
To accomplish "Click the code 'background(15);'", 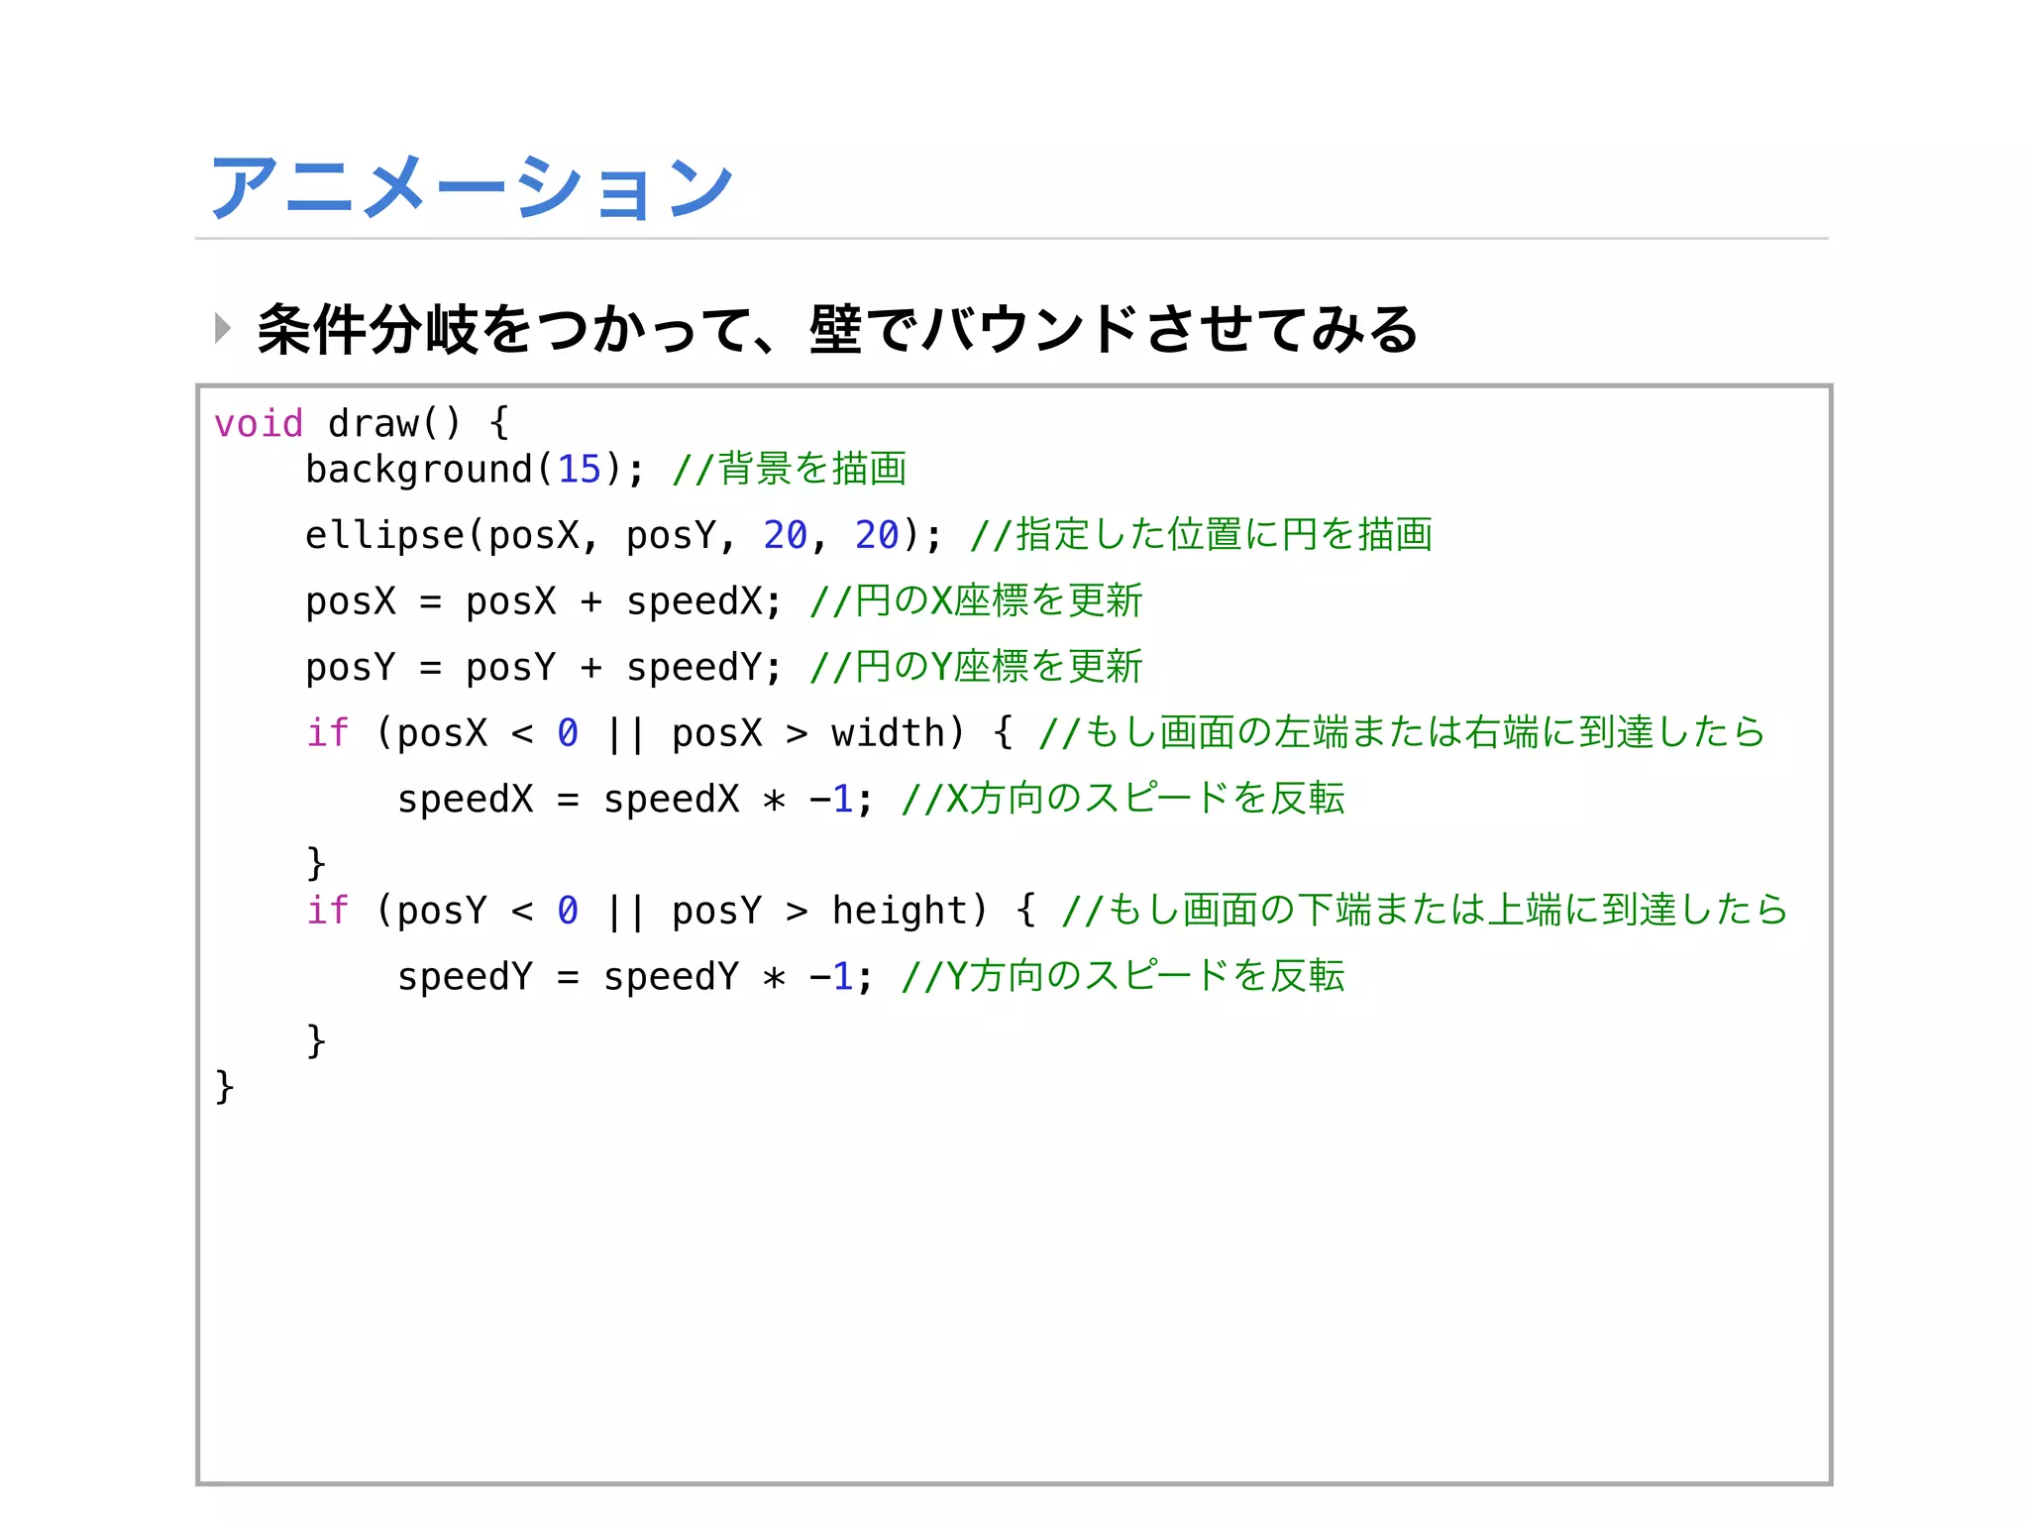I will pyautogui.click(x=475, y=469).
